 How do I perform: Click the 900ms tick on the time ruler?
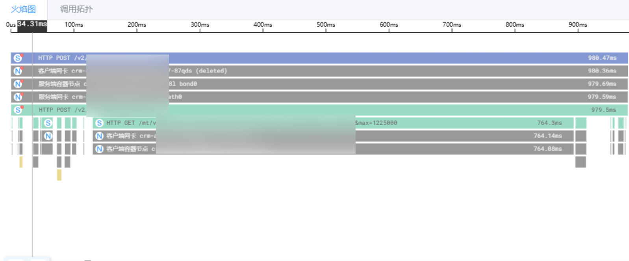click(x=577, y=25)
